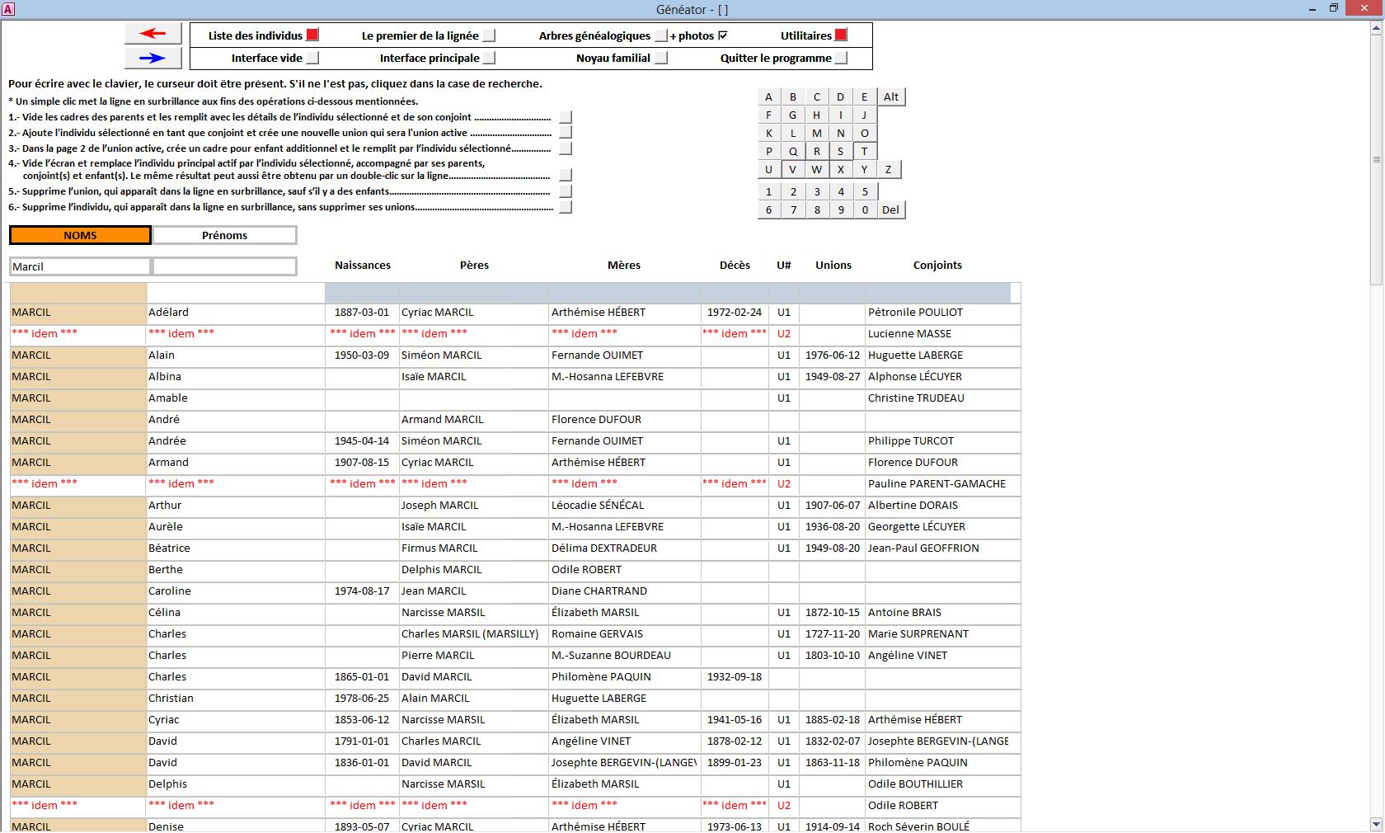Viewport: 1385px width, 833px height.
Task: Click letter U key
Action: pyautogui.click(x=769, y=169)
